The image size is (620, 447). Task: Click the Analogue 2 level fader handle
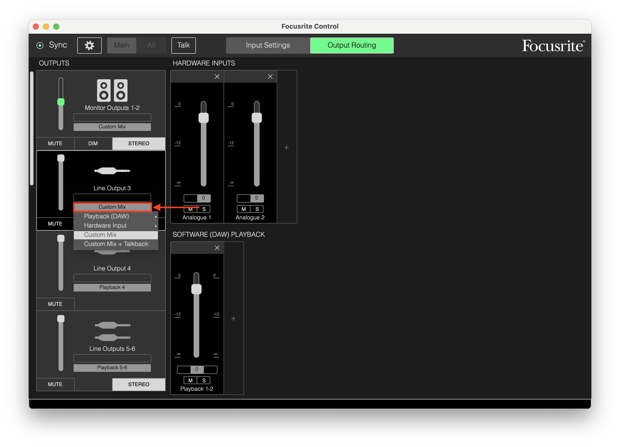click(257, 118)
